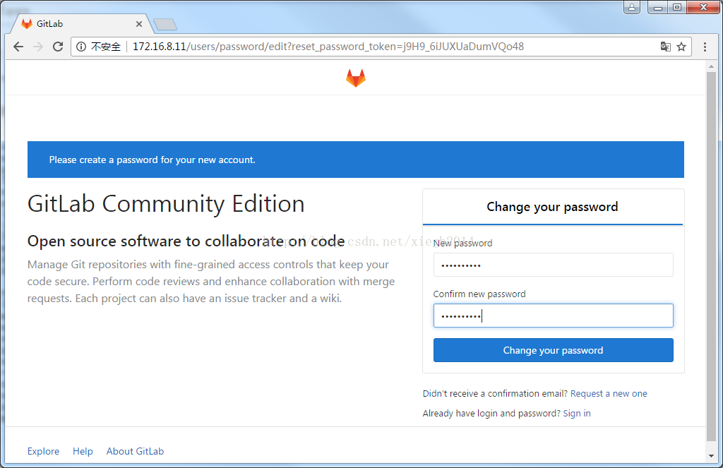Close the GitLab tab
Viewport: 723px width, 468px height.
[x=139, y=24]
